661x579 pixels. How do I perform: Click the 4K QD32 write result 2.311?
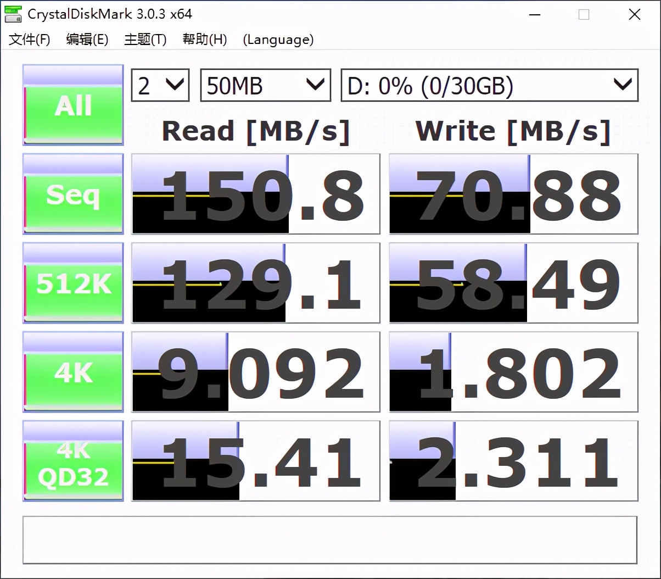click(513, 461)
